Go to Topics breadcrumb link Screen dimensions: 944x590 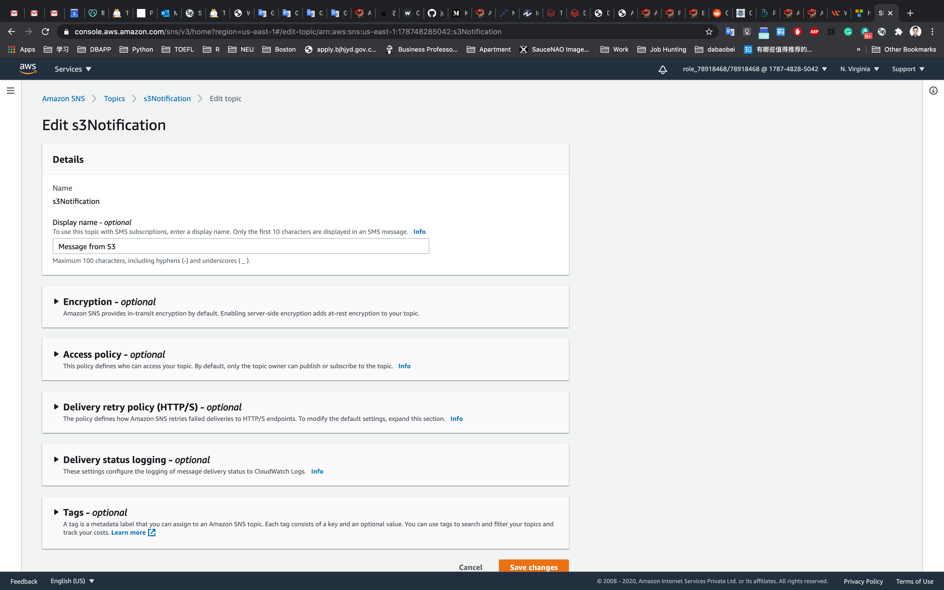tap(114, 99)
